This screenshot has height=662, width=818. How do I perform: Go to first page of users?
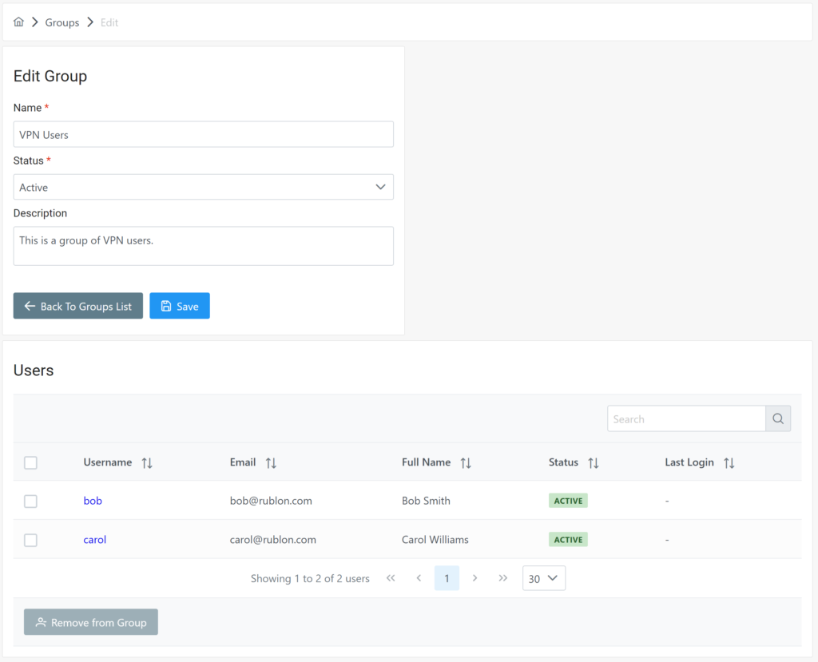(391, 578)
